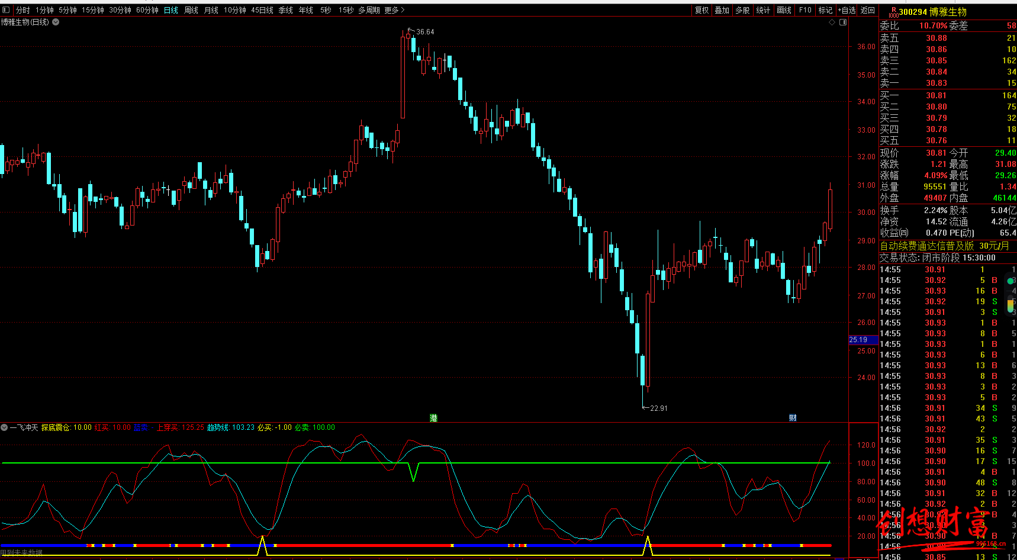Click the 22.91 low price label
Image resolution: width=1017 pixels, height=560 pixels.
[659, 408]
